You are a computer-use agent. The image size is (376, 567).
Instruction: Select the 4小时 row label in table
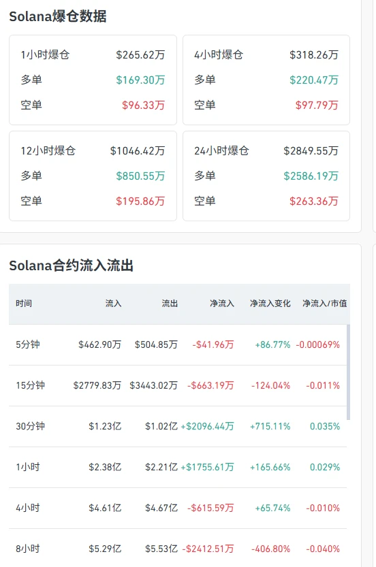pyautogui.click(x=28, y=508)
